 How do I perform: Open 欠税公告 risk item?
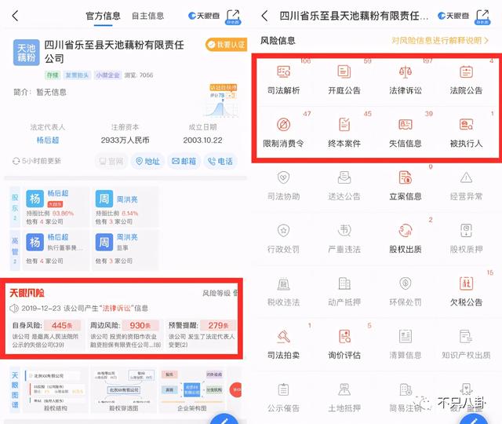click(x=466, y=291)
